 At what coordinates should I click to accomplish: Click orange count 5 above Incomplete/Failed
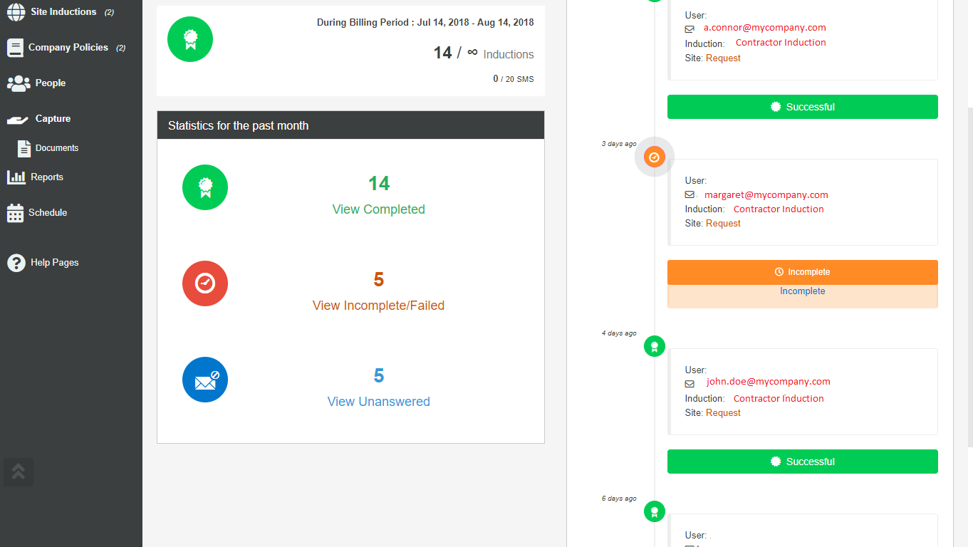click(379, 280)
